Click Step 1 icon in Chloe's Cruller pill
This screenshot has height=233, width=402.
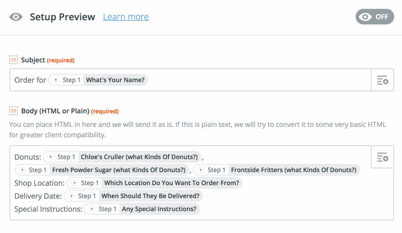(x=51, y=157)
